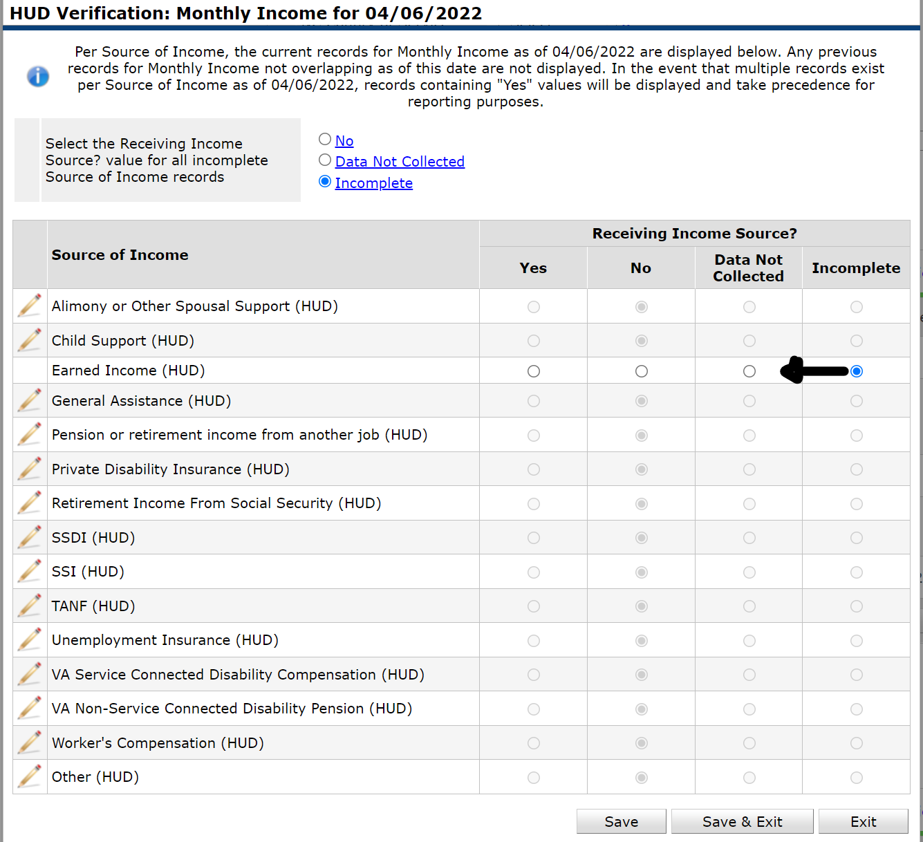Select No for Earned Income (HUD)

coord(641,371)
